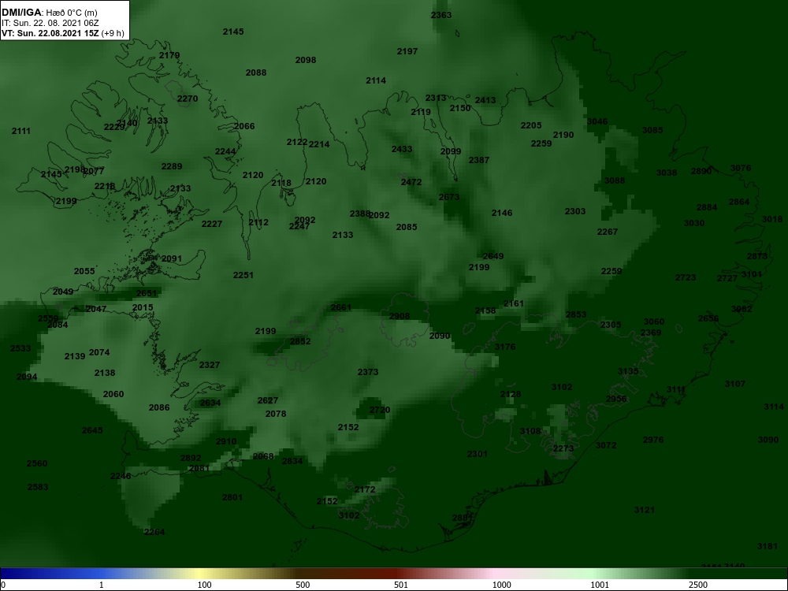Click the map value 3135
This screenshot has height=591, width=788.
(628, 371)
